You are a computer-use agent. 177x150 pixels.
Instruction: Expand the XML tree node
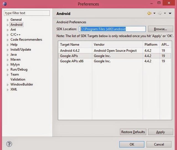(7, 90)
